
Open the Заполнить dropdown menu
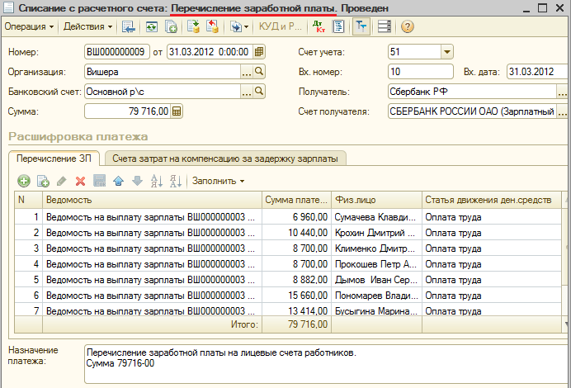click(x=219, y=181)
